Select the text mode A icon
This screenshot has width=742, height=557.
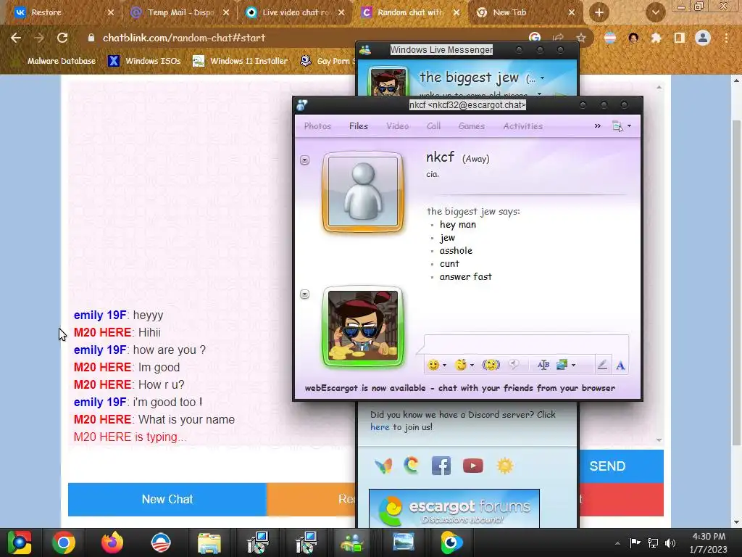620,366
